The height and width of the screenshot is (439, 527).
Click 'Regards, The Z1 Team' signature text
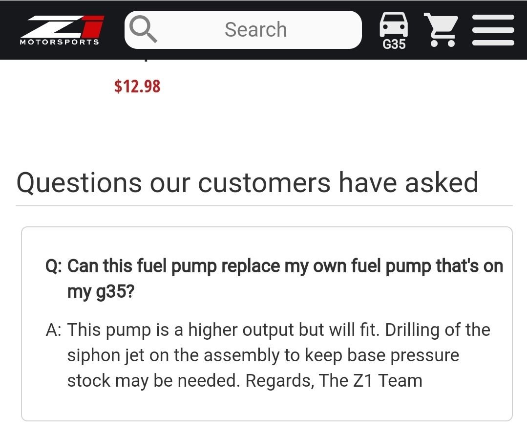coord(334,380)
